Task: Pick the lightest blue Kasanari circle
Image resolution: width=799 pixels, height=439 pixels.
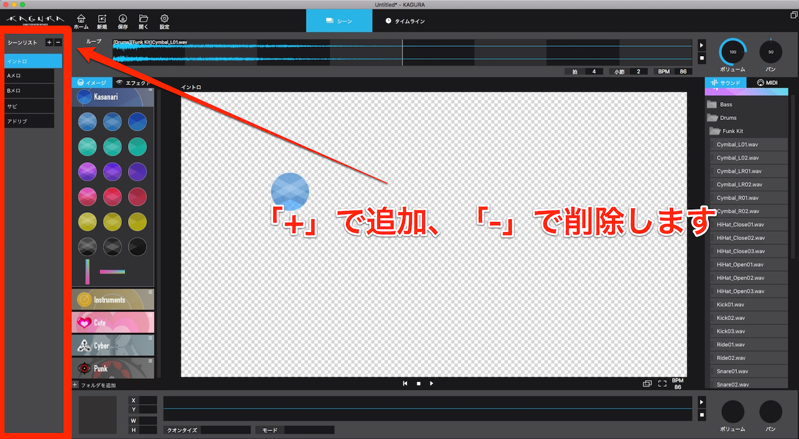Action: tap(87, 121)
